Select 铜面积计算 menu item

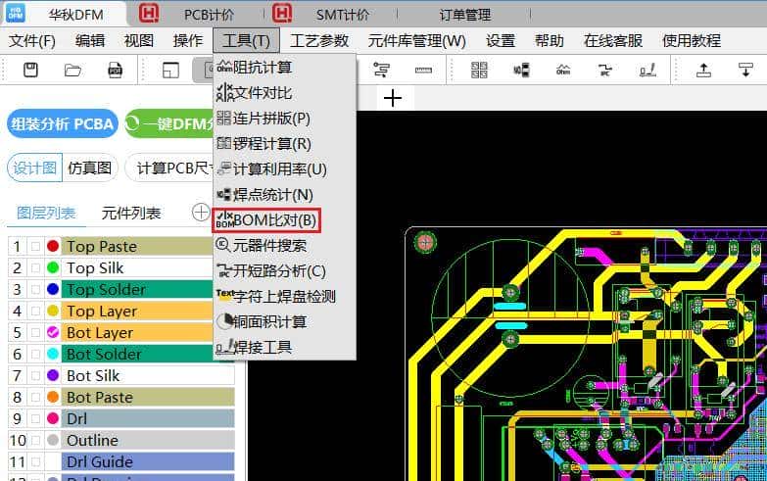coord(284,321)
